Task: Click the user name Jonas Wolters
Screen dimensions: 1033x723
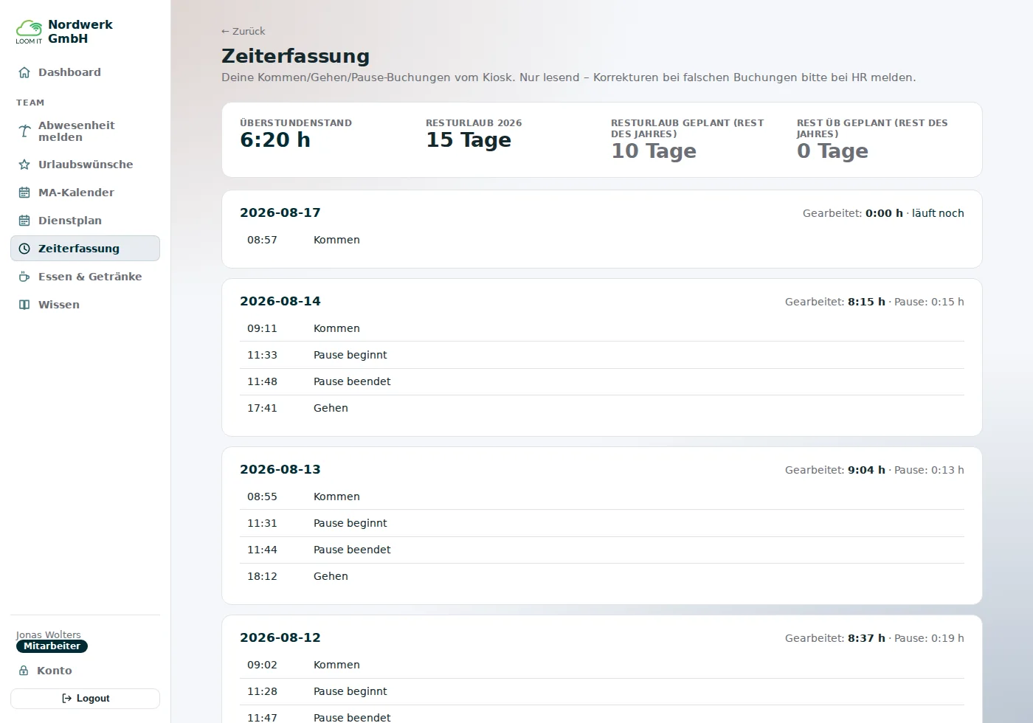Action: 49,634
